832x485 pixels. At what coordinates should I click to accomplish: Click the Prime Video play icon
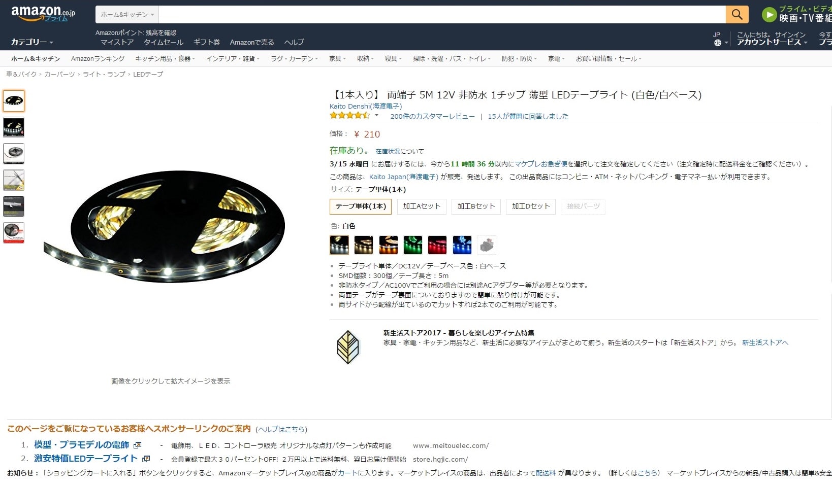769,14
